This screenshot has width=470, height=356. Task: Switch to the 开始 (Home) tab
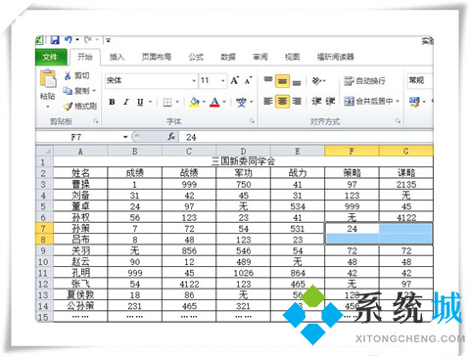tap(85, 57)
